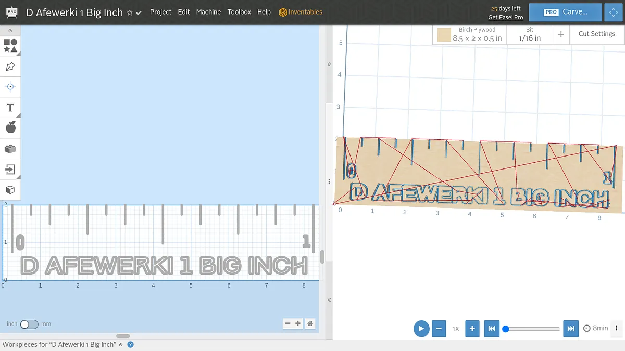Select the Pen drawing tool

pyautogui.click(x=10, y=67)
